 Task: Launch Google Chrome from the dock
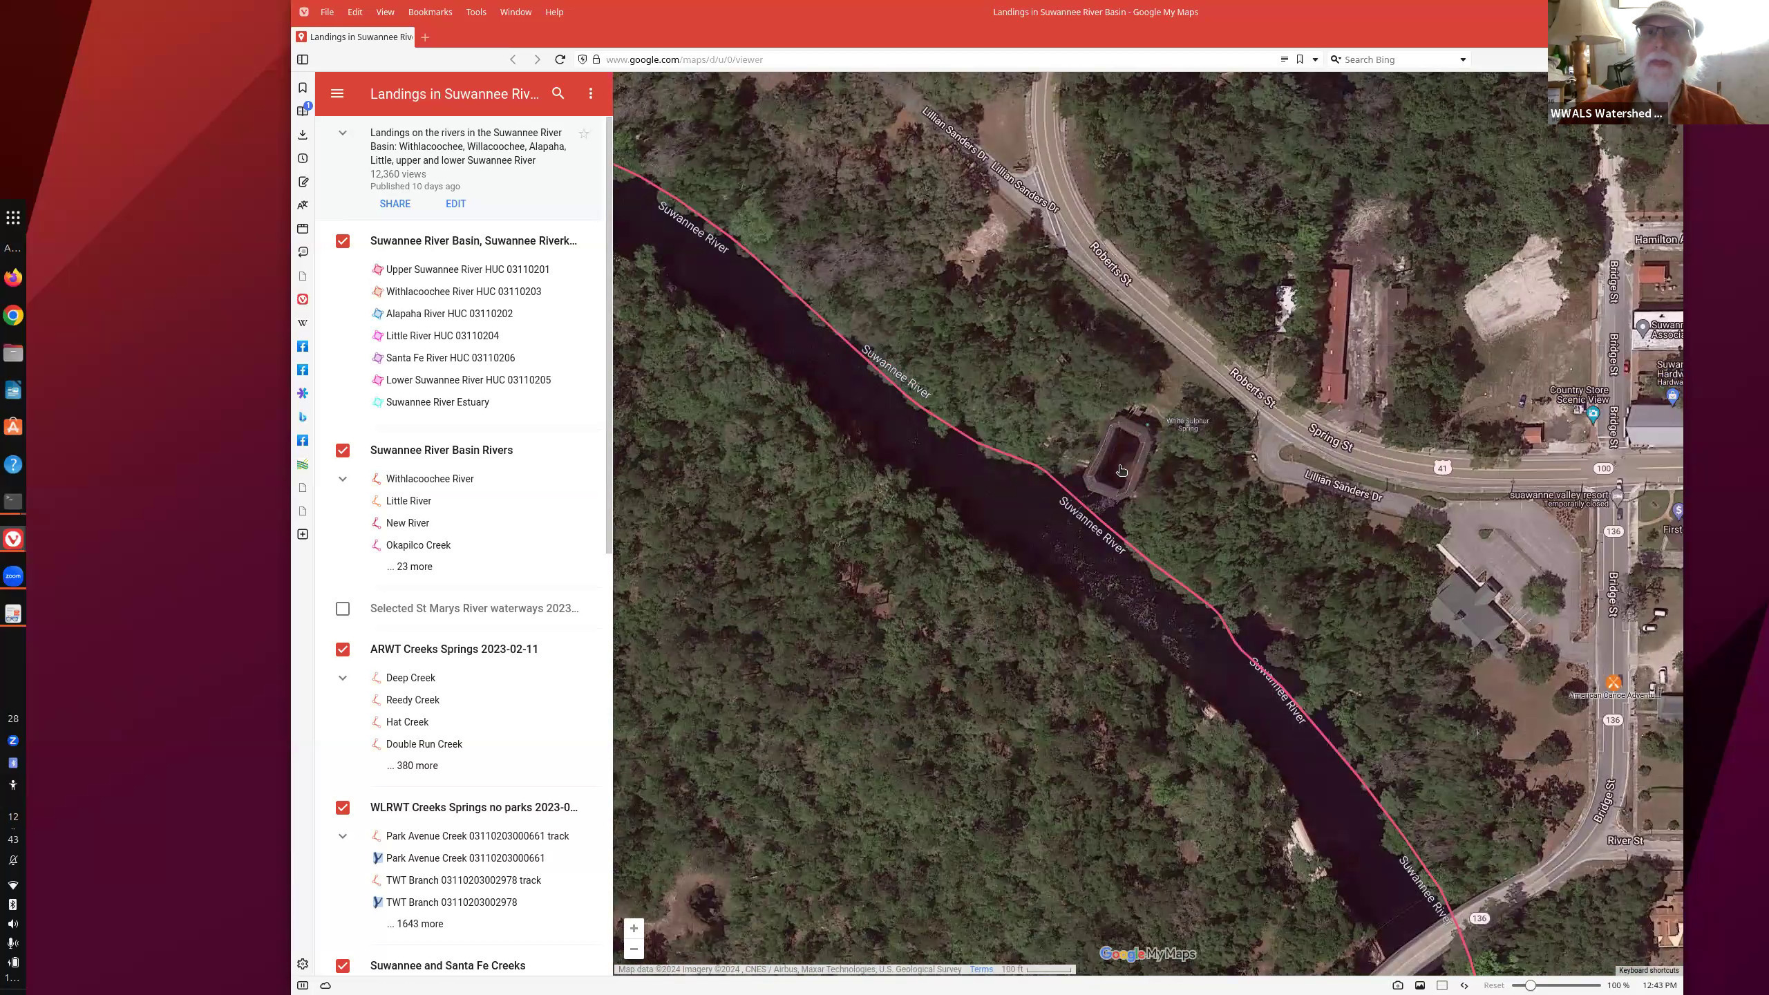[x=13, y=316]
